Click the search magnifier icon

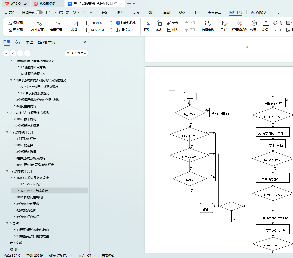pyautogui.click(x=277, y=12)
